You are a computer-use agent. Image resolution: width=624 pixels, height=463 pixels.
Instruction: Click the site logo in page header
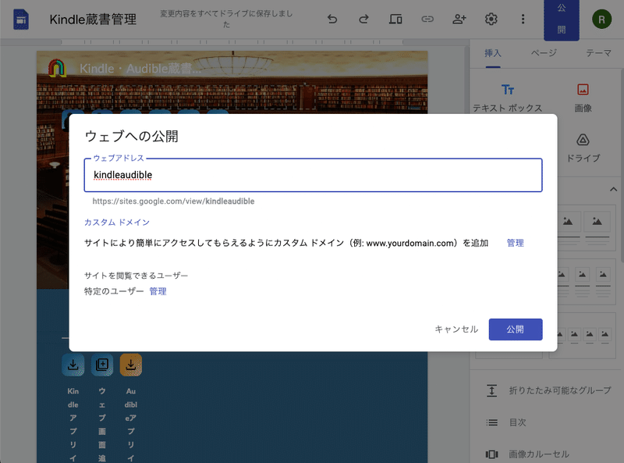(x=57, y=68)
